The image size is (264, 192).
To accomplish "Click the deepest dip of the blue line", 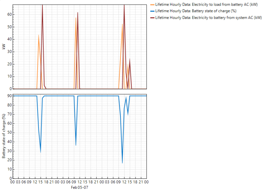I will pos(122,163).
